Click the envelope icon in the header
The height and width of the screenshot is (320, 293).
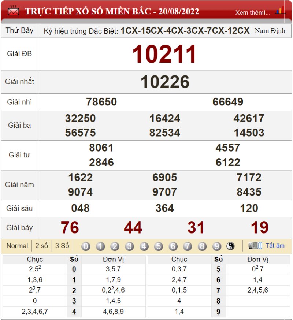click(14, 11)
